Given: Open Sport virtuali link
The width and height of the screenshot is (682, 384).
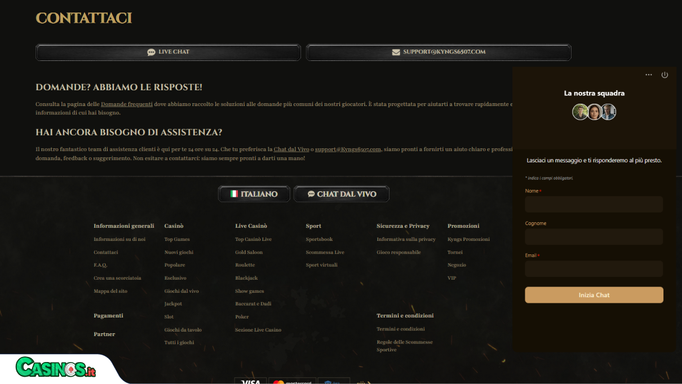Looking at the screenshot, I should (322, 265).
